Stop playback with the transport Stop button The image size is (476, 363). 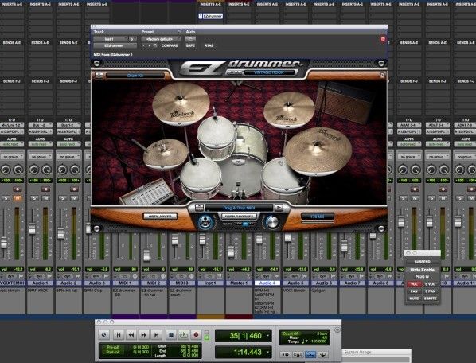[171, 335]
